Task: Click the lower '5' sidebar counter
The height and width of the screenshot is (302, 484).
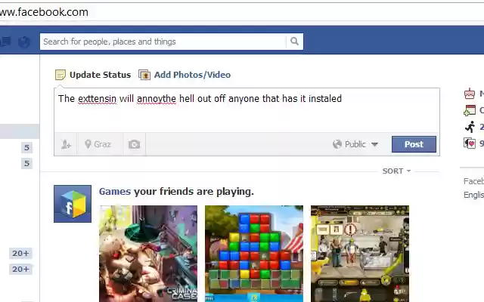Action: (x=27, y=163)
